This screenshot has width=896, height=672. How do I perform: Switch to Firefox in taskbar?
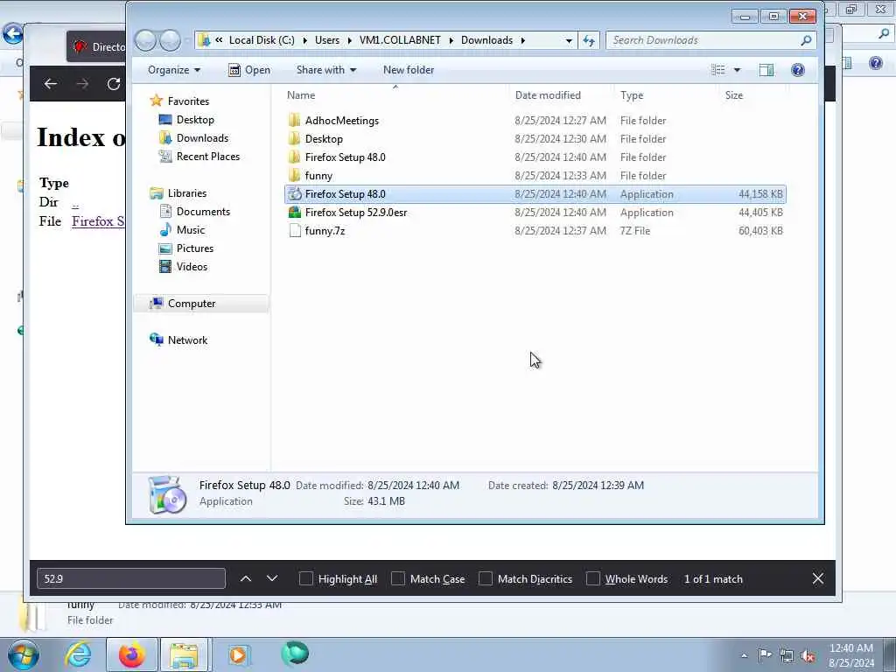pyautogui.click(x=132, y=654)
